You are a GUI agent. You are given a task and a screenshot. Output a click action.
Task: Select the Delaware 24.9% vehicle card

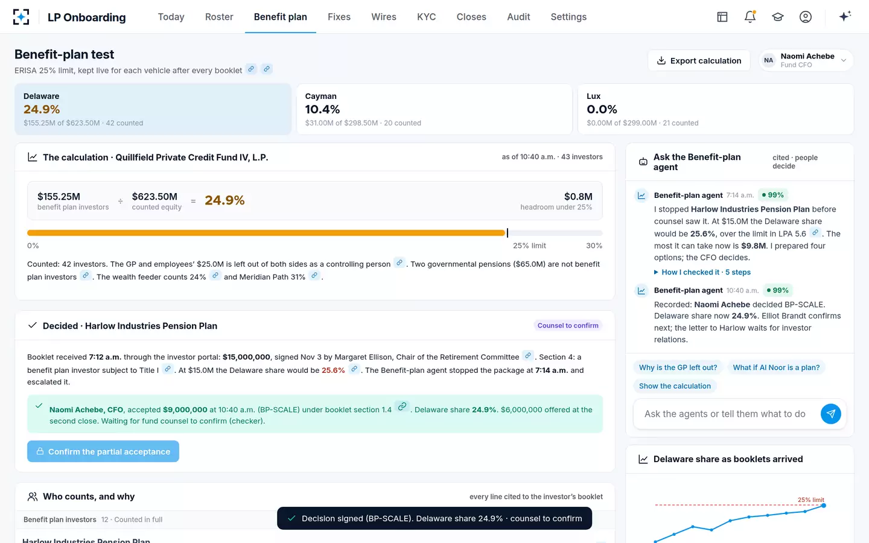click(153, 109)
